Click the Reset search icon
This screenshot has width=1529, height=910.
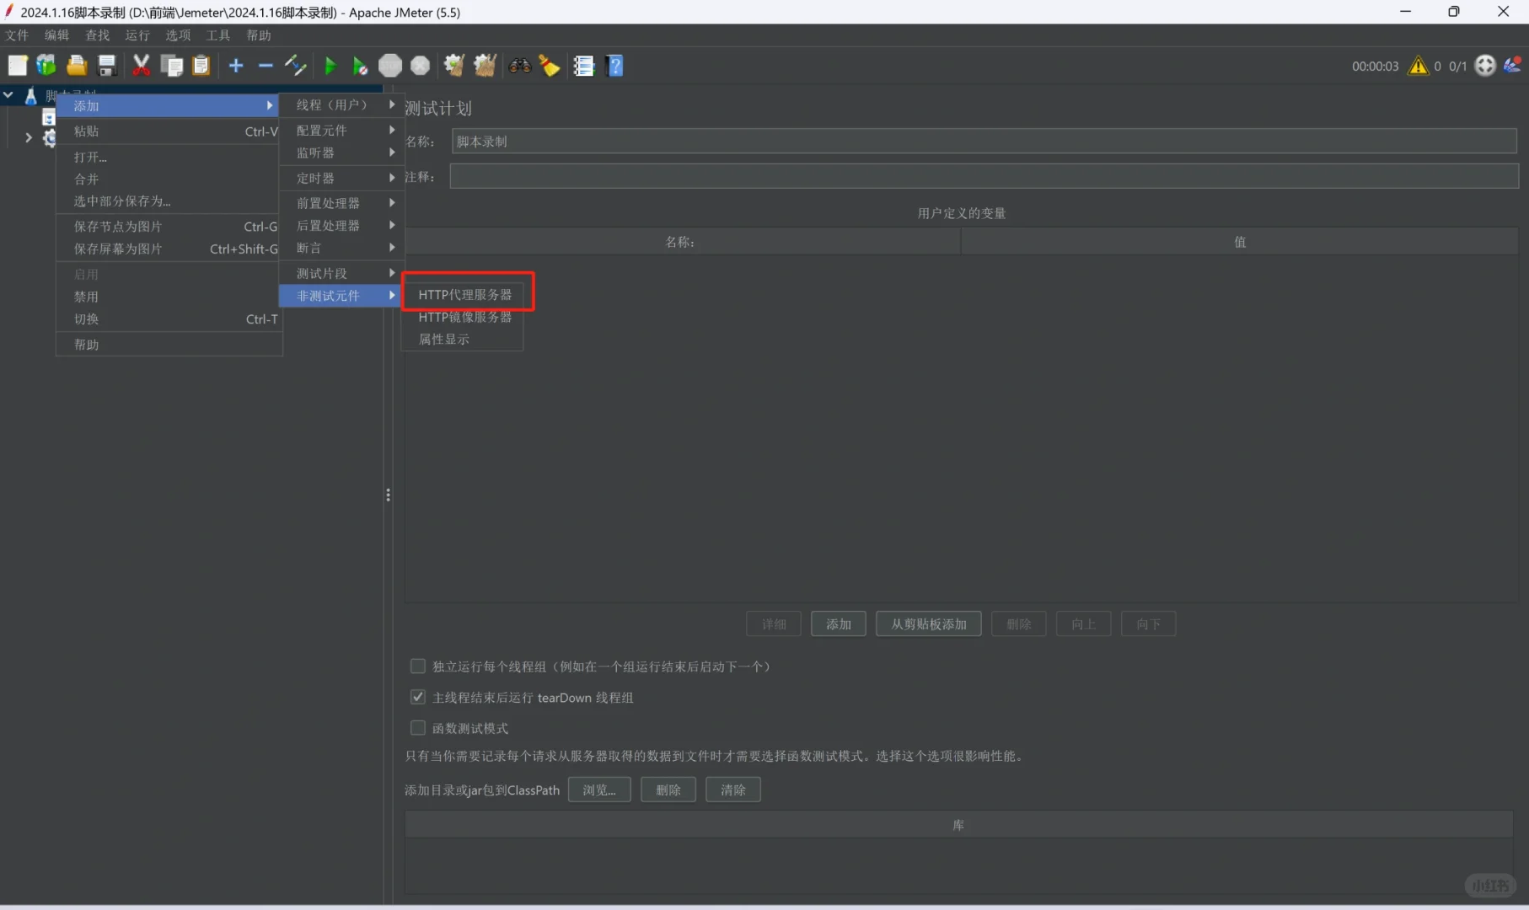coord(550,66)
